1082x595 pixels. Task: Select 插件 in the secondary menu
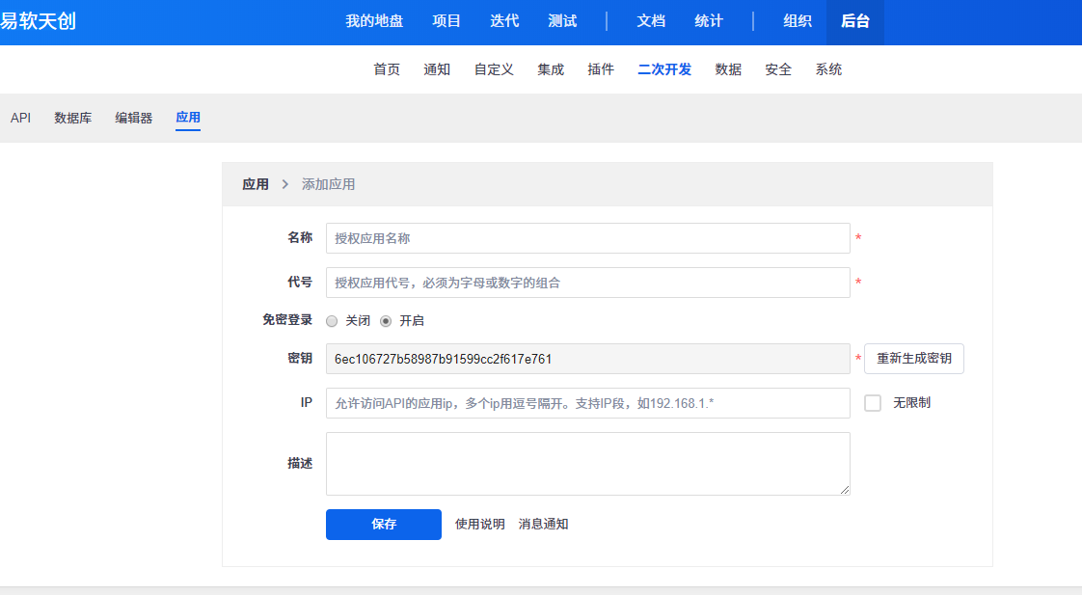click(x=601, y=69)
